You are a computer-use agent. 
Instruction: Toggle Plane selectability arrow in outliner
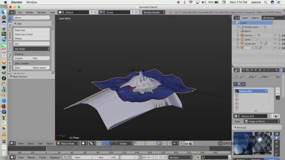(x=279, y=48)
